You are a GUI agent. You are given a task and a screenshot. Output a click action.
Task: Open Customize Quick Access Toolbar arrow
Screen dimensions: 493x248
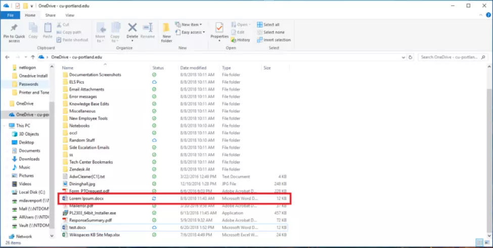click(x=32, y=6)
